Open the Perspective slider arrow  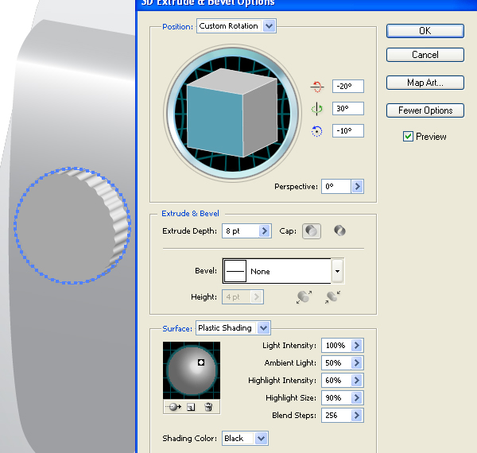point(358,187)
